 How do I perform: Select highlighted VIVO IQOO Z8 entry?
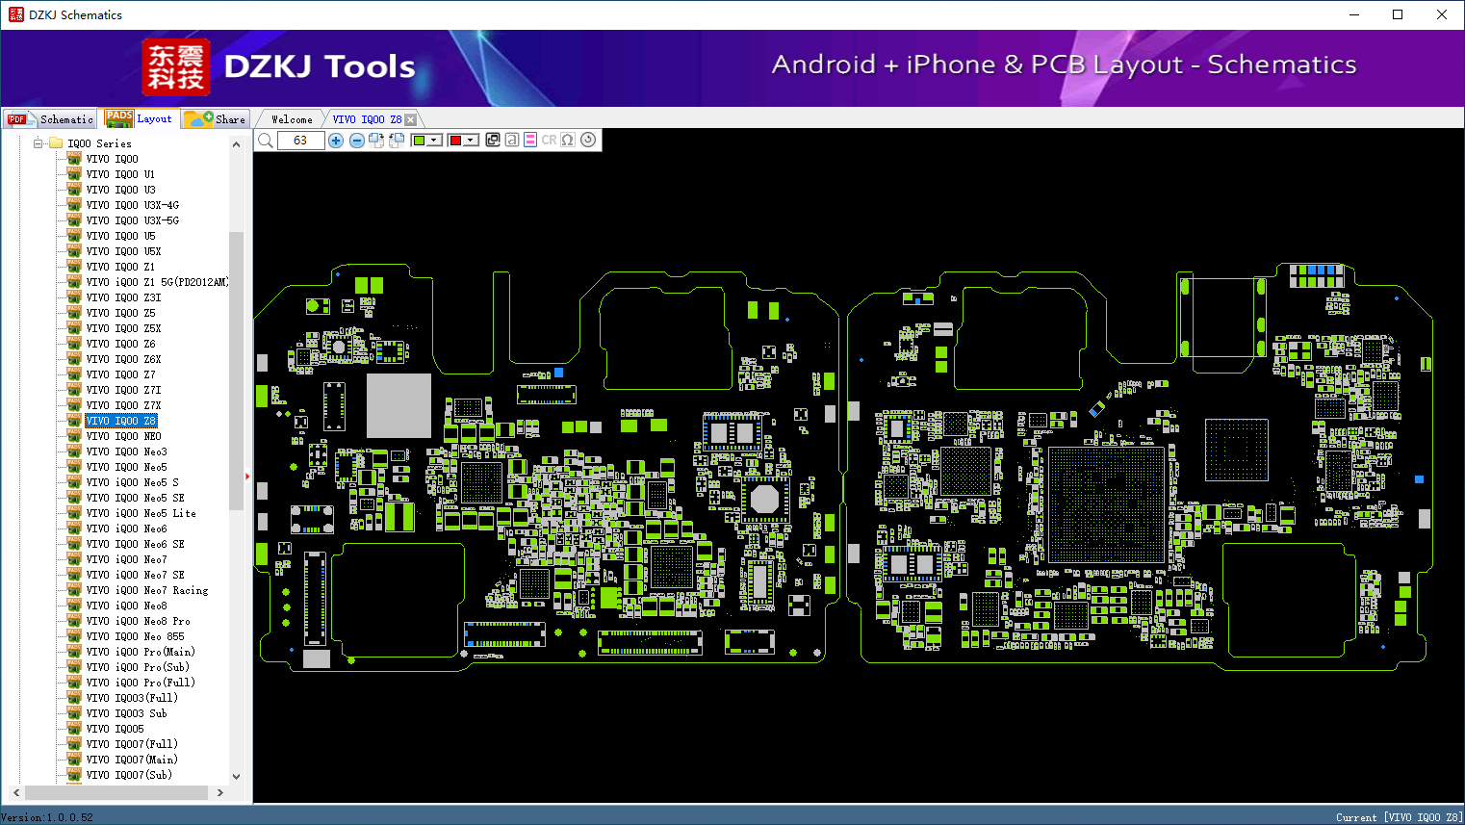121,421
